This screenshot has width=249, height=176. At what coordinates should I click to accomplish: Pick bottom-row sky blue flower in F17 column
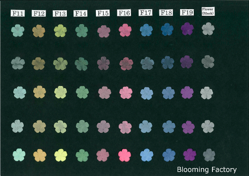point(147,155)
